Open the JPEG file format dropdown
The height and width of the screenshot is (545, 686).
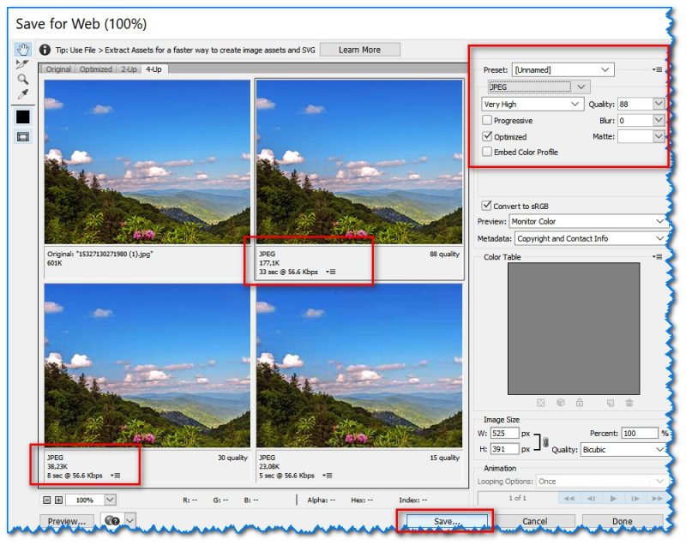pyautogui.click(x=538, y=87)
